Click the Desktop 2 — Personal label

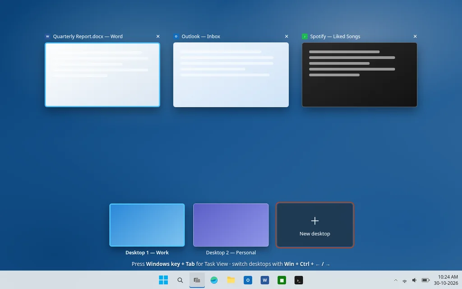(x=231, y=252)
